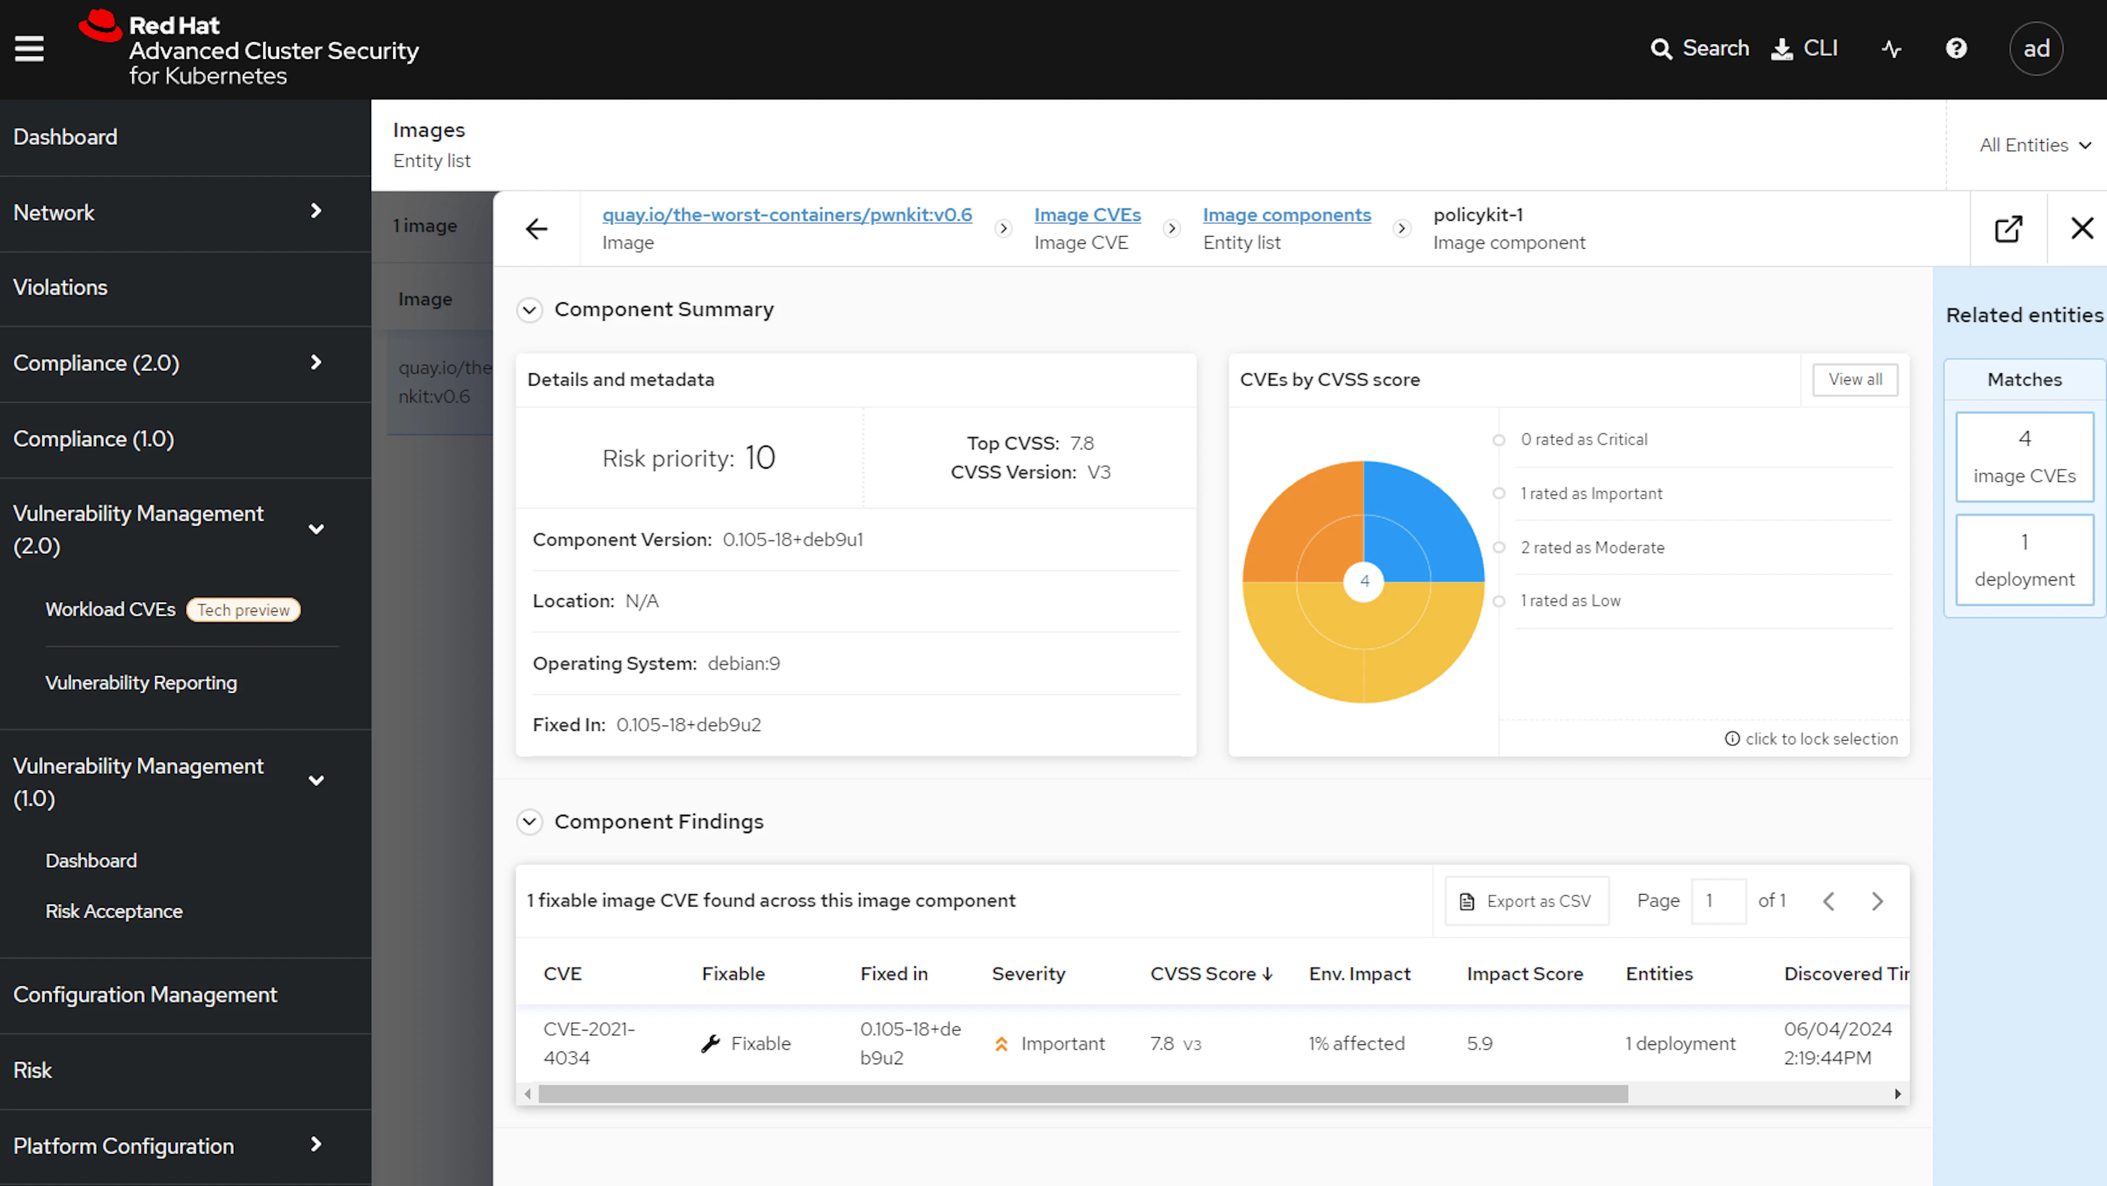The height and width of the screenshot is (1186, 2107).
Task: Open the help question mark icon
Action: (1956, 49)
